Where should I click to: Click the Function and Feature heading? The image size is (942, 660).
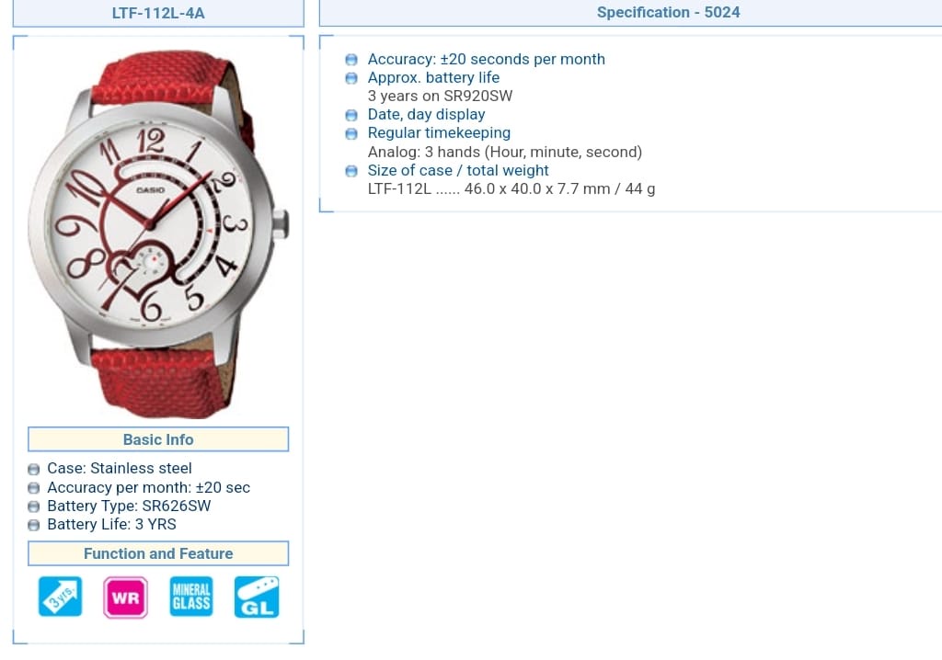coord(158,553)
